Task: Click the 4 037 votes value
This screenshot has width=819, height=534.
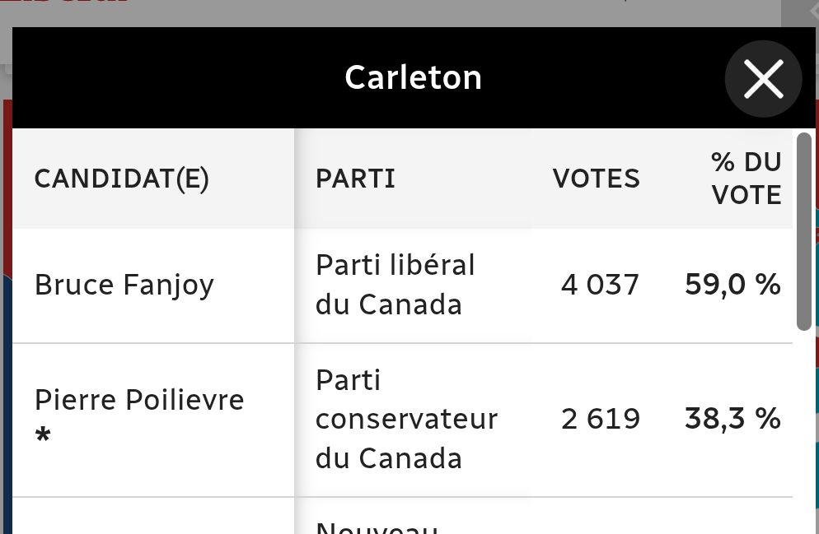Action: tap(600, 285)
